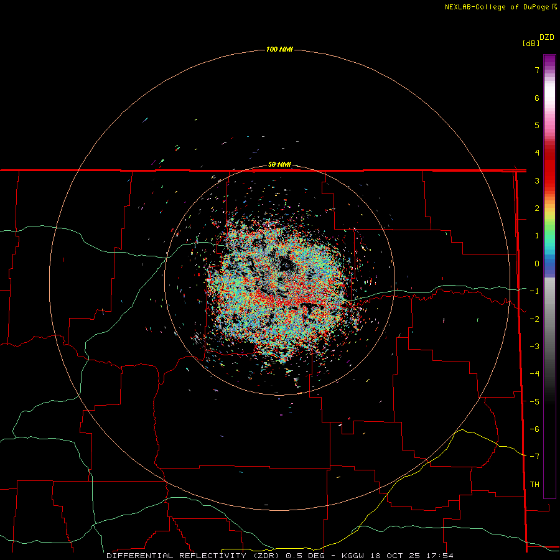
Task: Click the KGGW station identifier
Action: pyautogui.click(x=353, y=556)
